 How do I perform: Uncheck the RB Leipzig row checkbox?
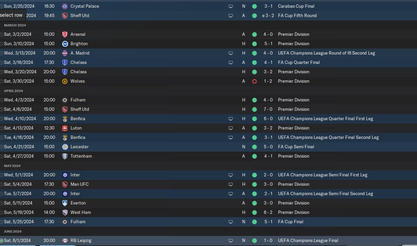[2, 241]
